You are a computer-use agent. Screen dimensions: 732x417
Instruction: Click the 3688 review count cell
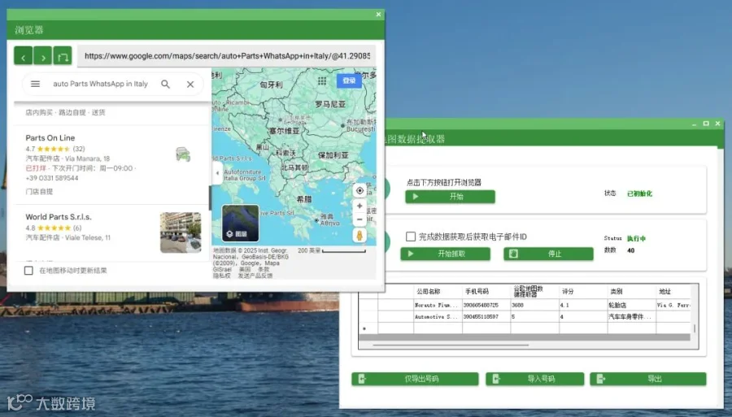click(x=535, y=305)
